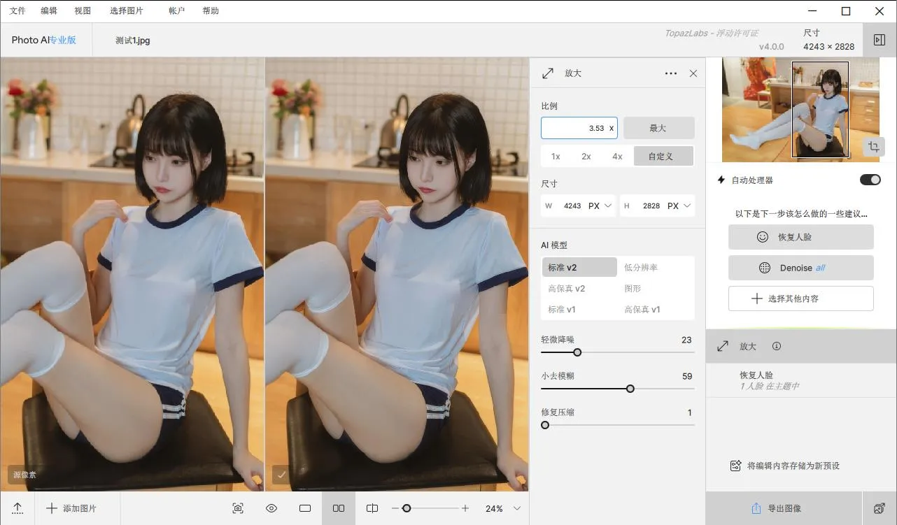The height and width of the screenshot is (525, 897).
Task: Switch to single image view
Action: (305, 508)
